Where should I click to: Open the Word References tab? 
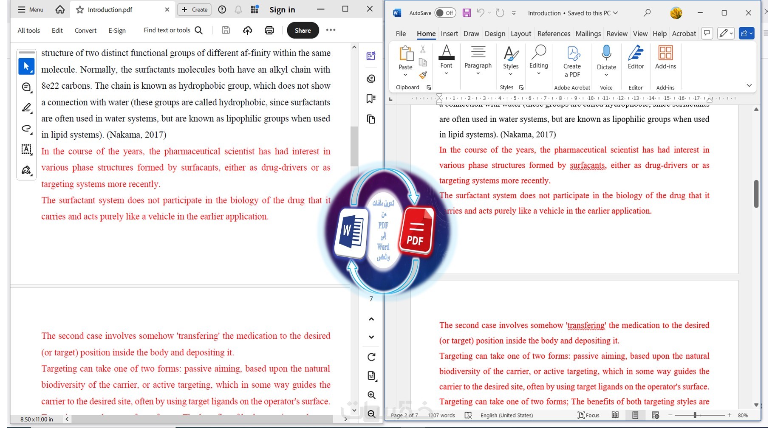(554, 34)
